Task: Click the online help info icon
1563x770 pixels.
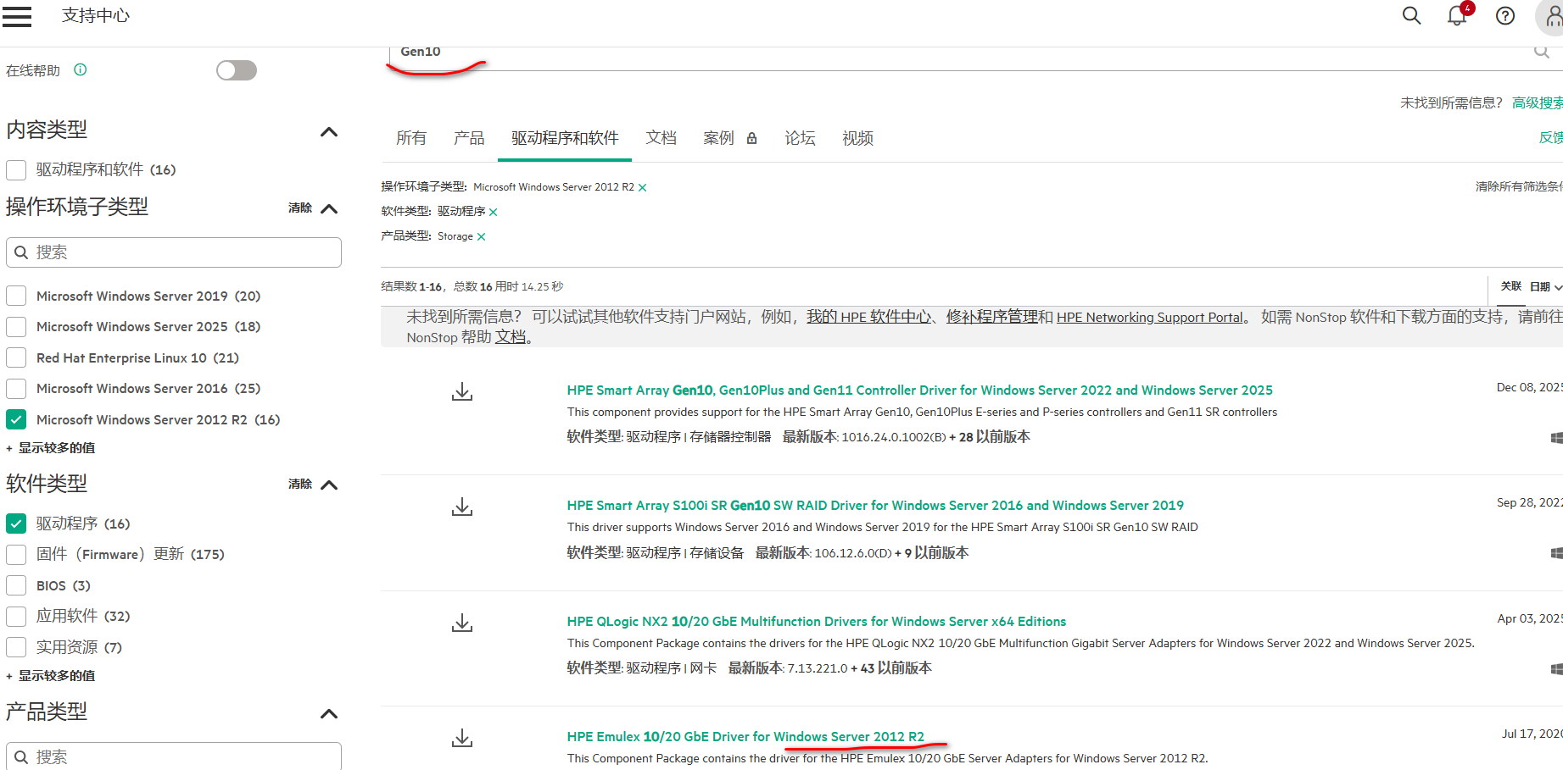Action: (81, 70)
